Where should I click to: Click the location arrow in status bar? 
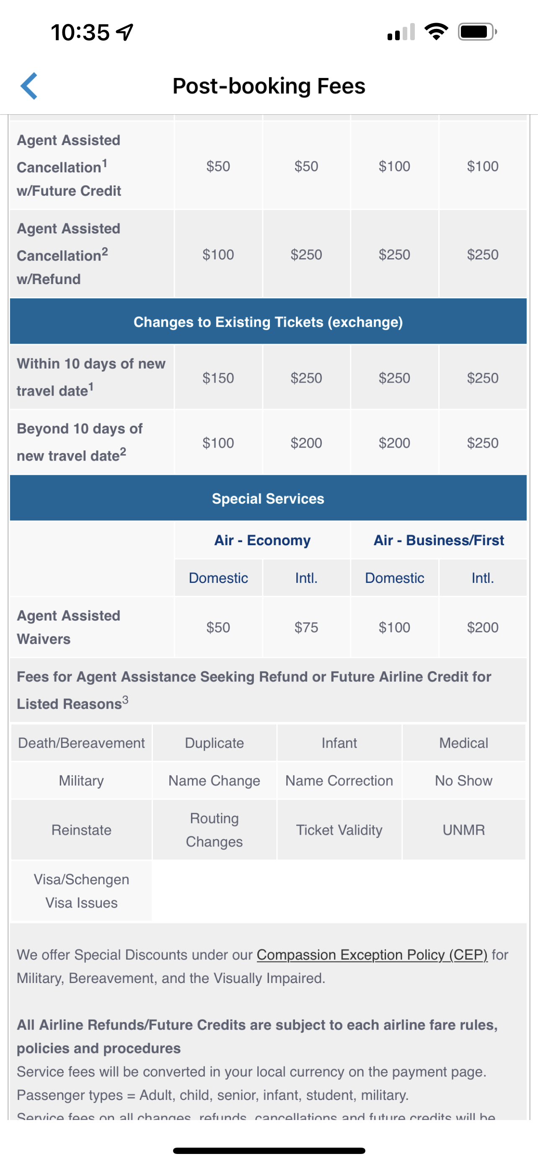click(125, 32)
